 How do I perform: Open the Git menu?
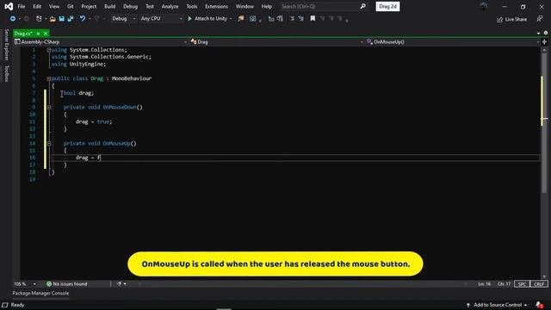point(71,6)
